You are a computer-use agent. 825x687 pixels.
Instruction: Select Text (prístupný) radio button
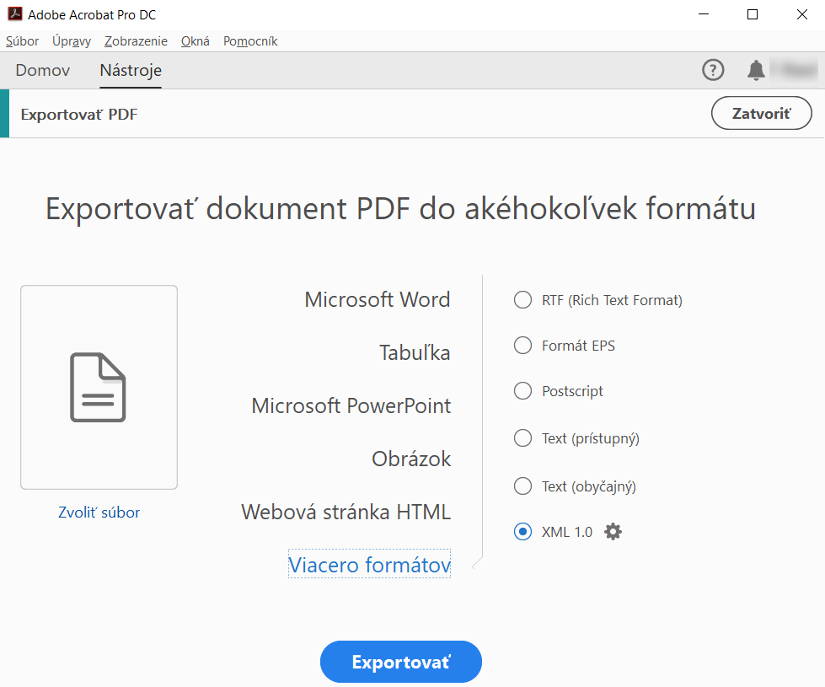pyautogui.click(x=522, y=438)
